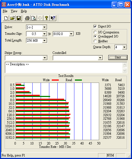Print results with the printer icon
132x159 pixels.
point(27,18)
